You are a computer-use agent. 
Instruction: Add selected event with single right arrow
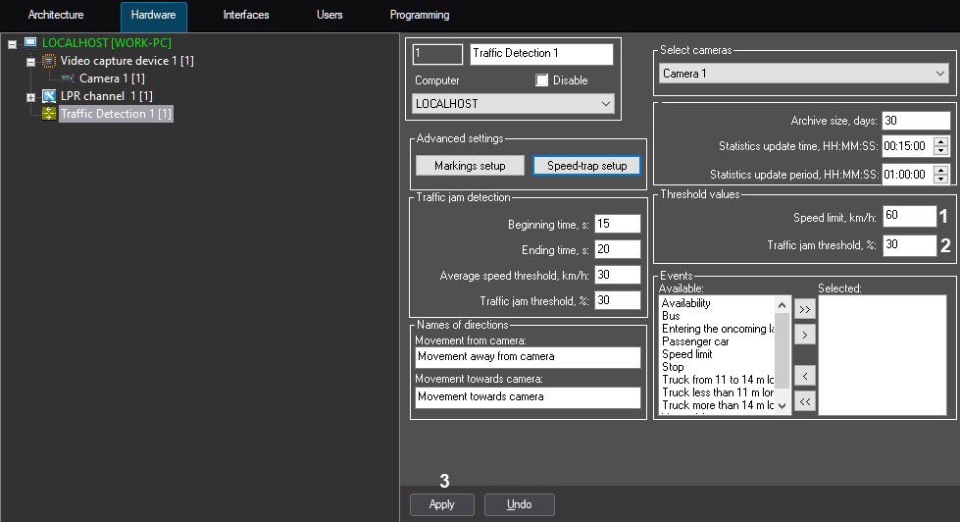click(804, 336)
